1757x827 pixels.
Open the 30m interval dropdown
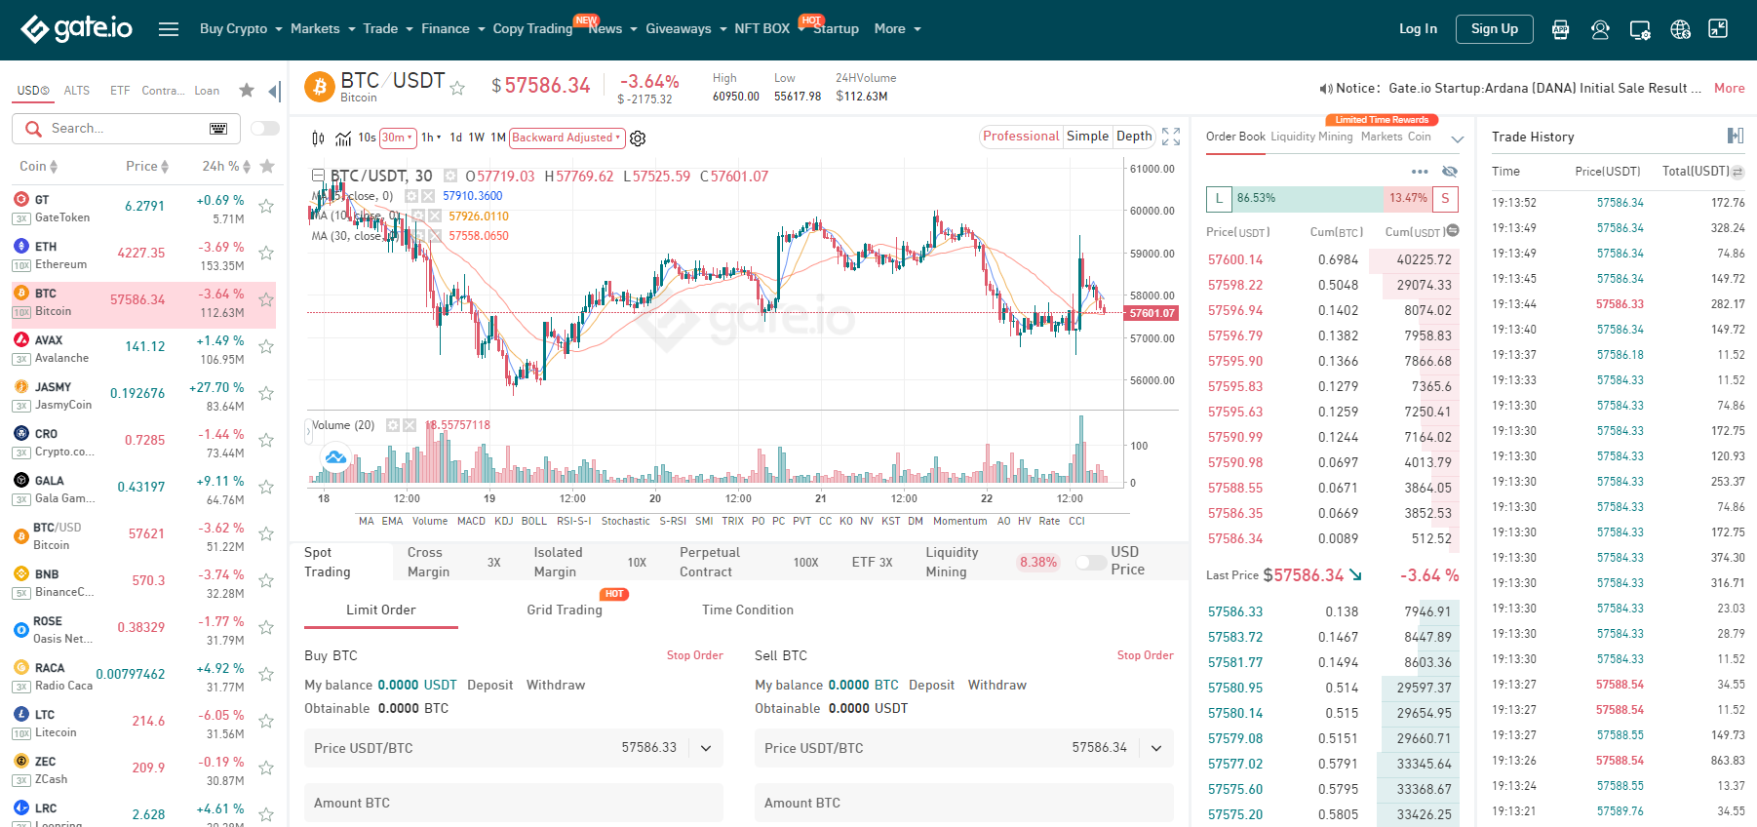pyautogui.click(x=398, y=138)
